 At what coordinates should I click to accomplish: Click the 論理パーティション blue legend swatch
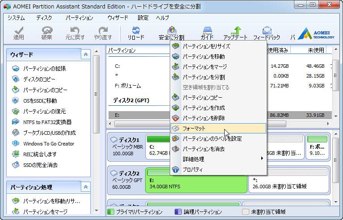tap(178, 212)
